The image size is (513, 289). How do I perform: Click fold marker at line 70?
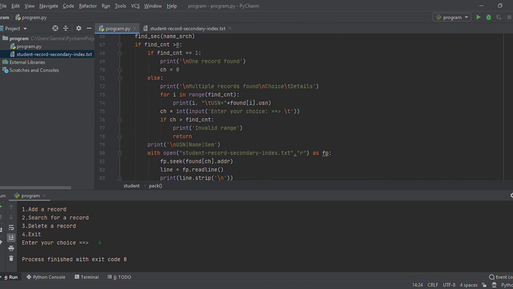pos(119,70)
